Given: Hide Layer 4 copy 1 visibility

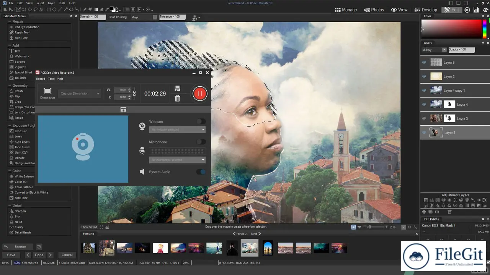Looking at the screenshot, I should 424,91.
